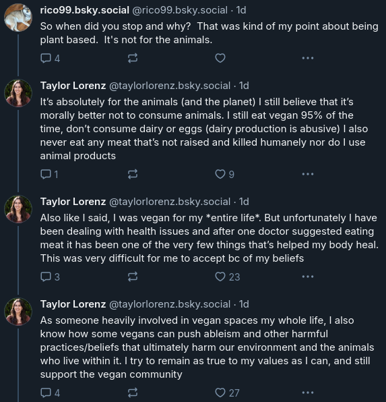
Task: Like rico99's post about stopping
Action: pyautogui.click(x=220, y=58)
